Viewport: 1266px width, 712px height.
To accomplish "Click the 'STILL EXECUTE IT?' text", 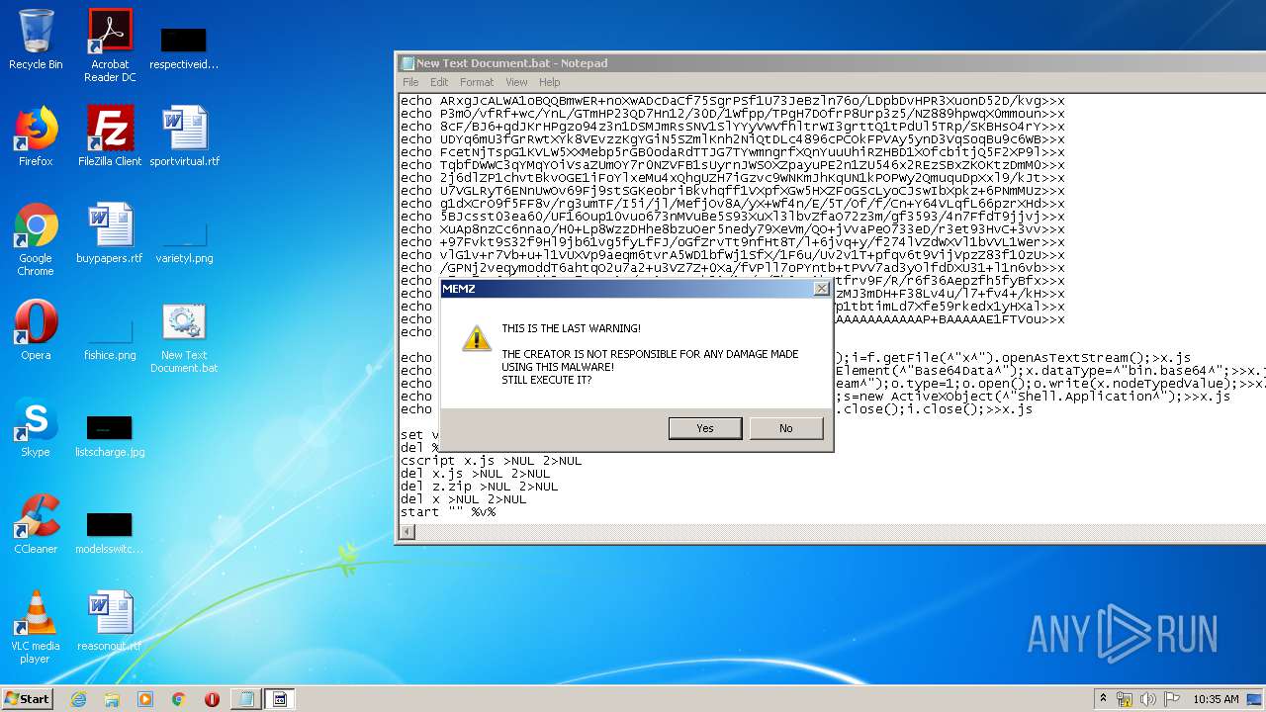I will [x=546, y=380].
